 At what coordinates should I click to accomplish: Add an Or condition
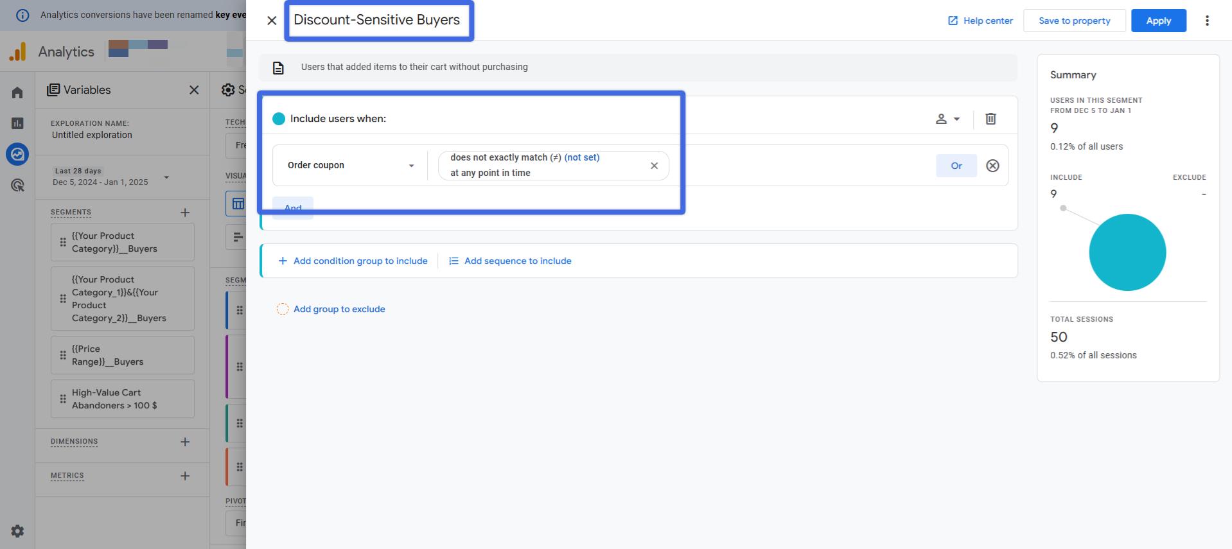coord(956,166)
